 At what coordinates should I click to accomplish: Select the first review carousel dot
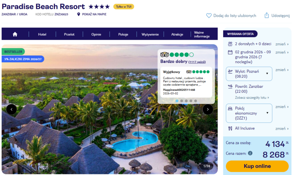(177, 101)
